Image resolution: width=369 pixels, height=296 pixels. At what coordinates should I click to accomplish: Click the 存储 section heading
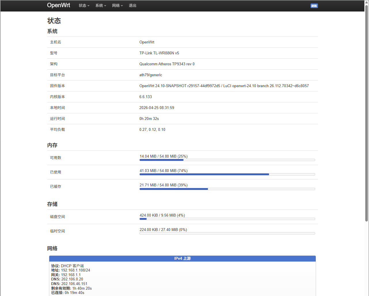point(52,204)
